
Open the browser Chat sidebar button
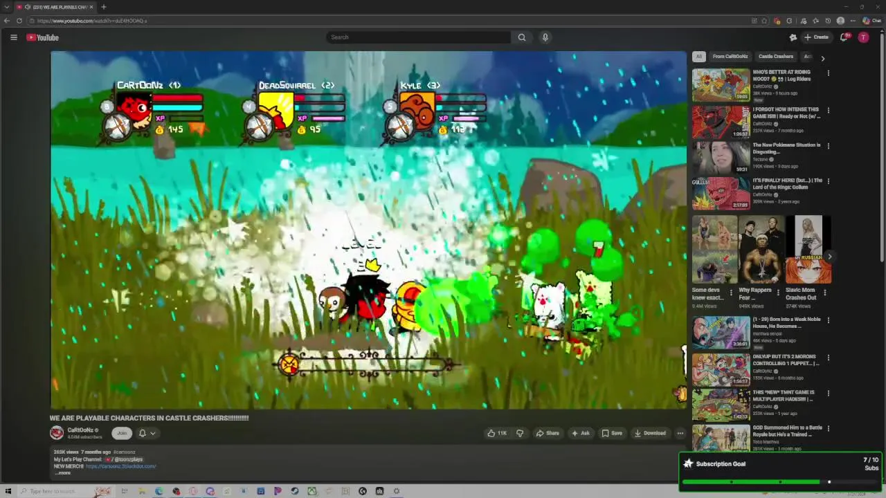[871, 21]
